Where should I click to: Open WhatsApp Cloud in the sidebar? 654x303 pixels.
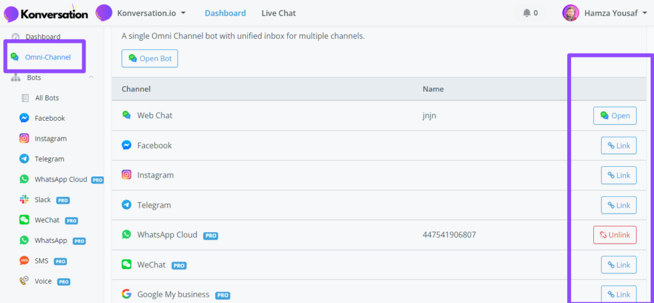pos(61,180)
